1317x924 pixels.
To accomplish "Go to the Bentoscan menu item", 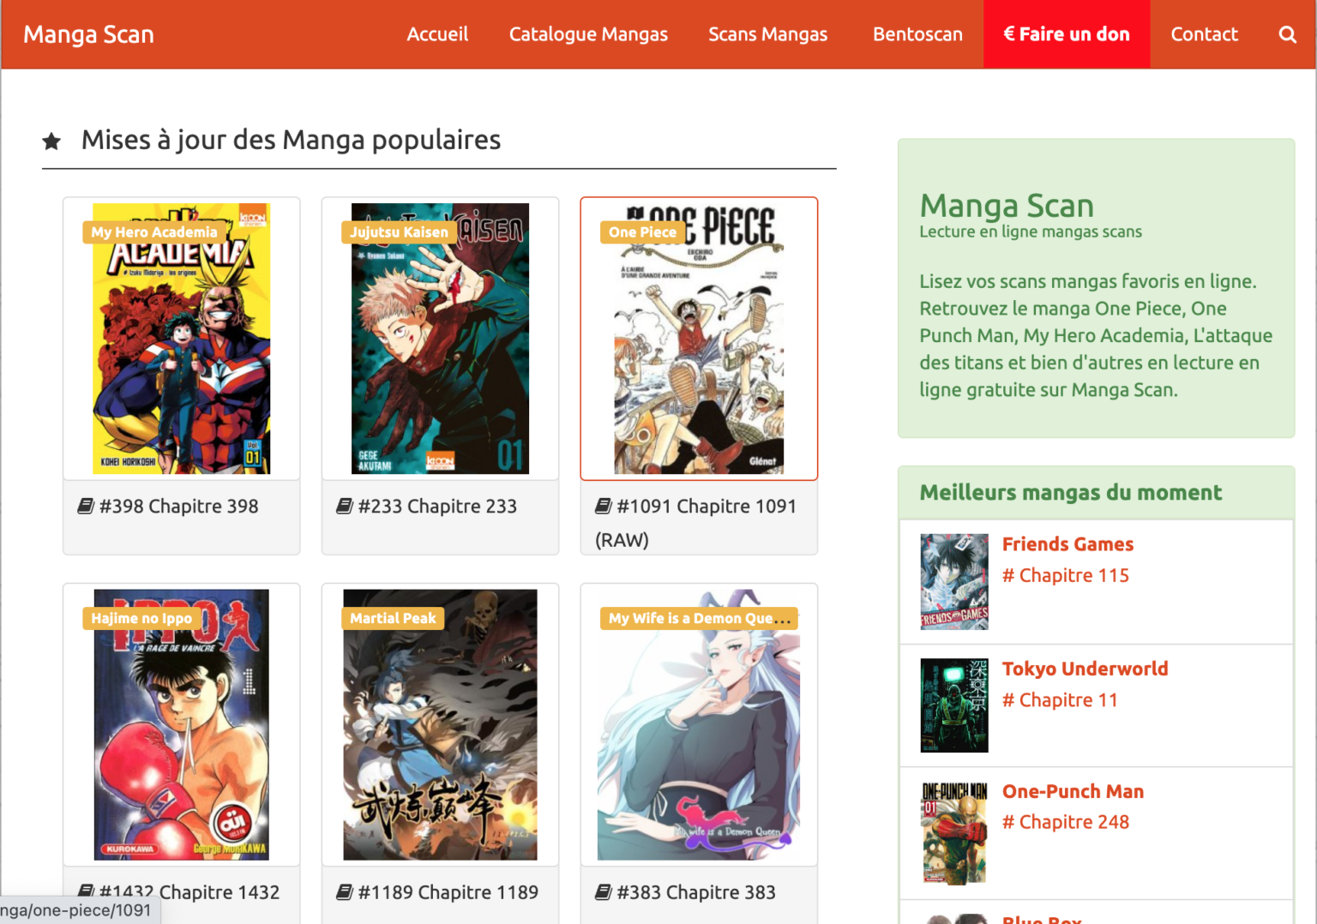I will click(917, 34).
